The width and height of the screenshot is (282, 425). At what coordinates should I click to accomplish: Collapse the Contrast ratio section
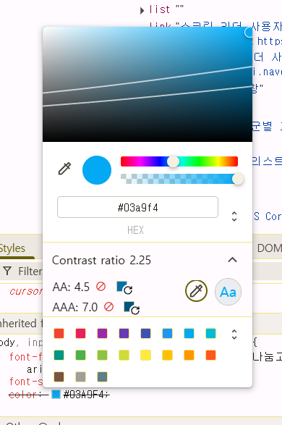click(x=233, y=260)
